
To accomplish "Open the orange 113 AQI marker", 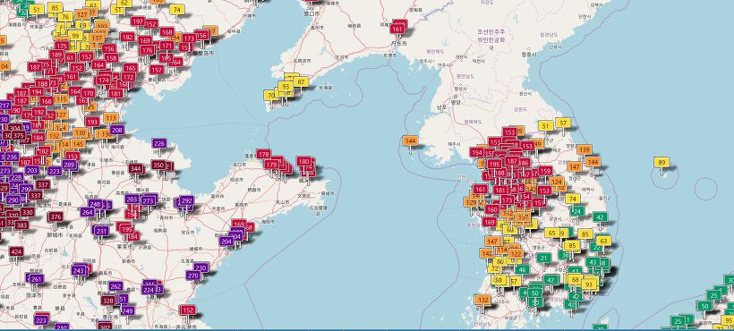I will 111,117.
